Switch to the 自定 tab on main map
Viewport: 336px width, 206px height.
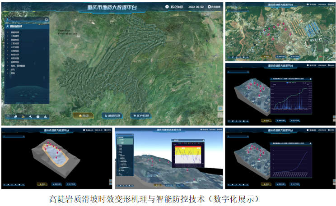point(83,116)
